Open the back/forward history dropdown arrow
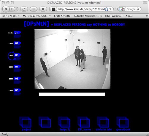This screenshot has height=136, width=149. (x=17, y=9)
